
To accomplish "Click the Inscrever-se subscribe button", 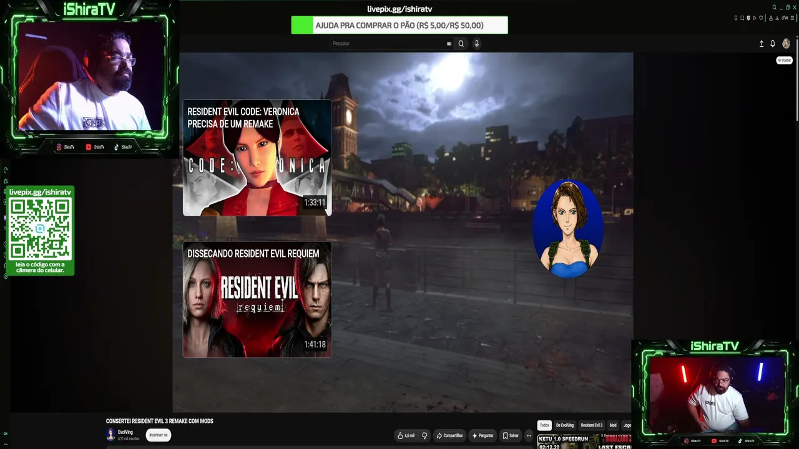I will tap(158, 435).
